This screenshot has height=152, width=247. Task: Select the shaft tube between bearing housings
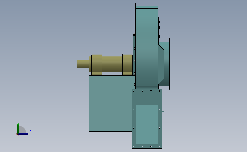112,64
